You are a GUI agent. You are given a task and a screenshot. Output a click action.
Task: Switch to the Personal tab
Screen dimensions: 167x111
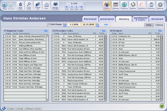pos(90,19)
